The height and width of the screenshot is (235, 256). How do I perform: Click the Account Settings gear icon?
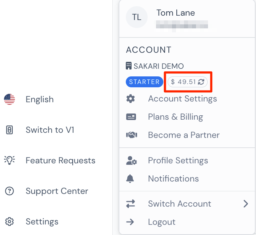tap(131, 99)
